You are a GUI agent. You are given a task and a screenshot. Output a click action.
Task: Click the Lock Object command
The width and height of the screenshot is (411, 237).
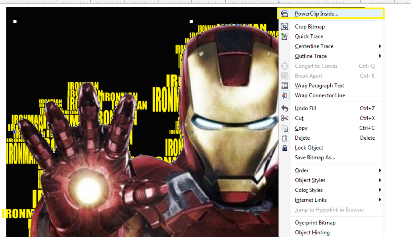click(x=309, y=148)
